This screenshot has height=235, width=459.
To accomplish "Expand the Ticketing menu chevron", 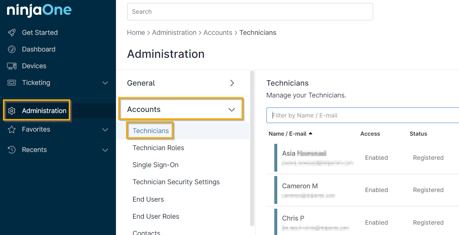I will pos(105,83).
